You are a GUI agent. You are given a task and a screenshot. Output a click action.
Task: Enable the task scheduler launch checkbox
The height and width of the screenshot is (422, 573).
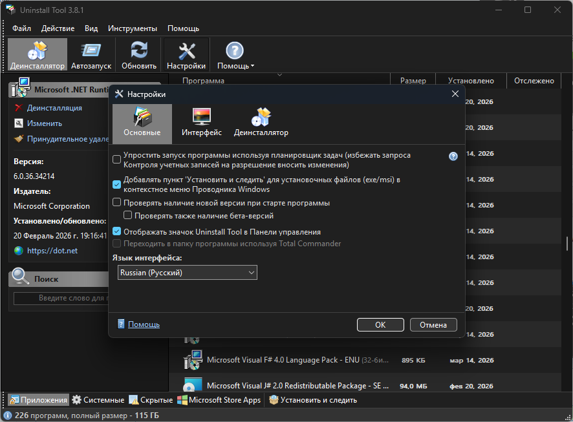pos(117,160)
